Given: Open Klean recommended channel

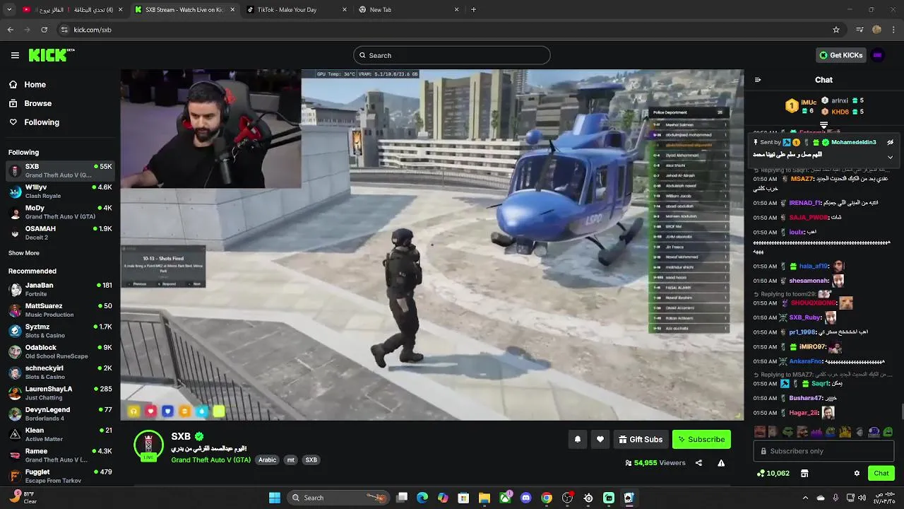Looking at the screenshot, I should click(x=60, y=434).
